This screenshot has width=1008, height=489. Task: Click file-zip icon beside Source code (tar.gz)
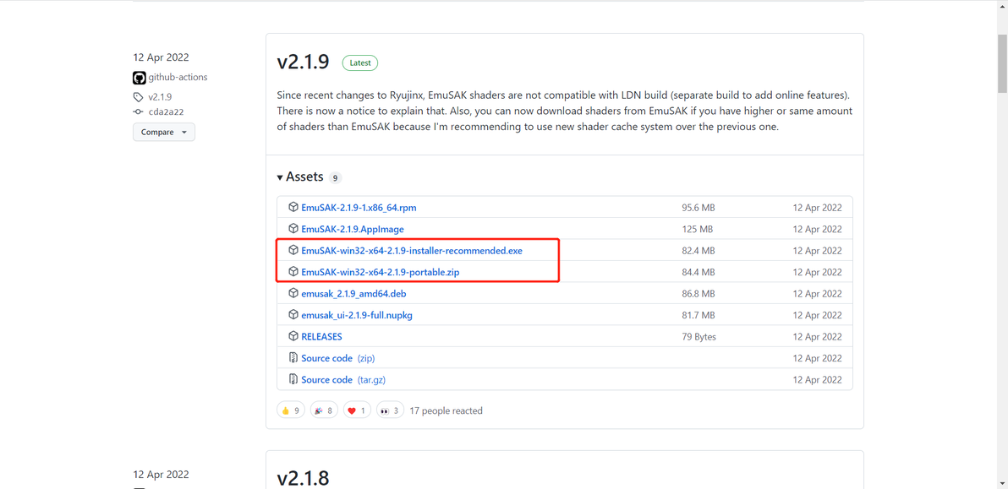293,379
